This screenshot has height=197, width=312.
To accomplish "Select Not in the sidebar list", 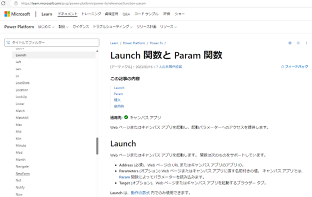I will tap(18, 180).
